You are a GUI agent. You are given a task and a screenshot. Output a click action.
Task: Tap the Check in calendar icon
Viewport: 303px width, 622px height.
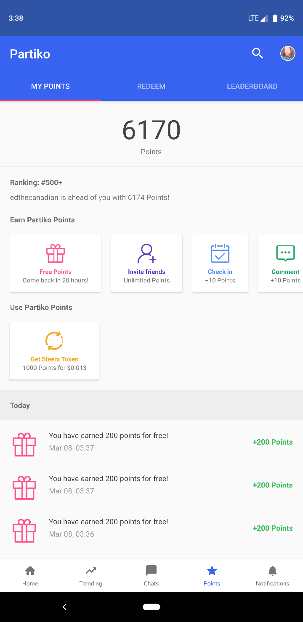point(220,253)
